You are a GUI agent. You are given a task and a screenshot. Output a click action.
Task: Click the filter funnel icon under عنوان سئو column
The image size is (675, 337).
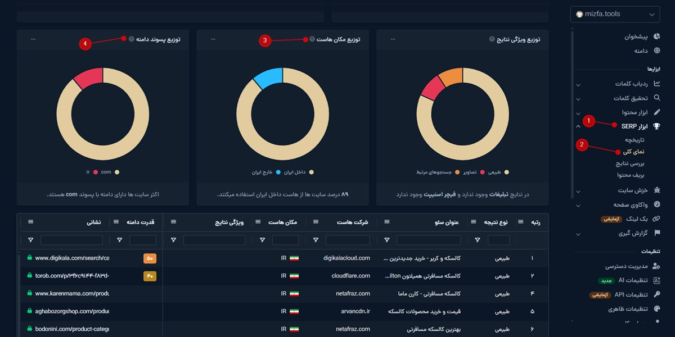[x=387, y=240]
